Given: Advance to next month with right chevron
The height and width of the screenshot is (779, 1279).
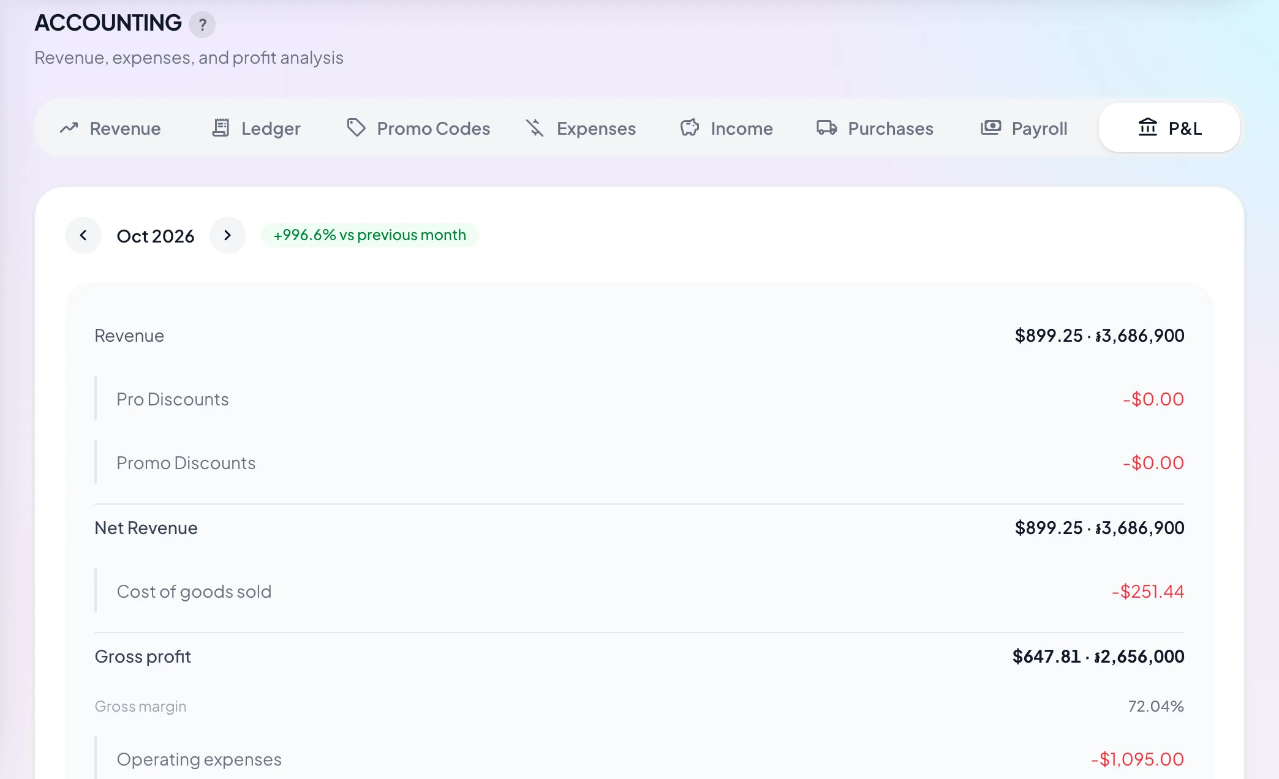Looking at the screenshot, I should (x=228, y=235).
